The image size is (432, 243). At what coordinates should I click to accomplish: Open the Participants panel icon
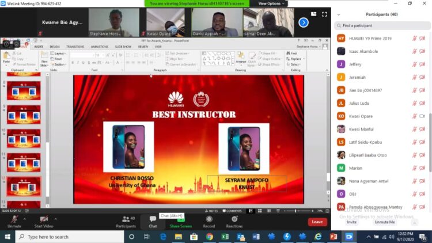click(x=126, y=219)
